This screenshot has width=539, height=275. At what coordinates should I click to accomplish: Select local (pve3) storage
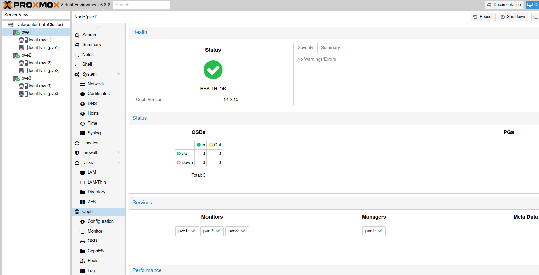pyautogui.click(x=40, y=86)
